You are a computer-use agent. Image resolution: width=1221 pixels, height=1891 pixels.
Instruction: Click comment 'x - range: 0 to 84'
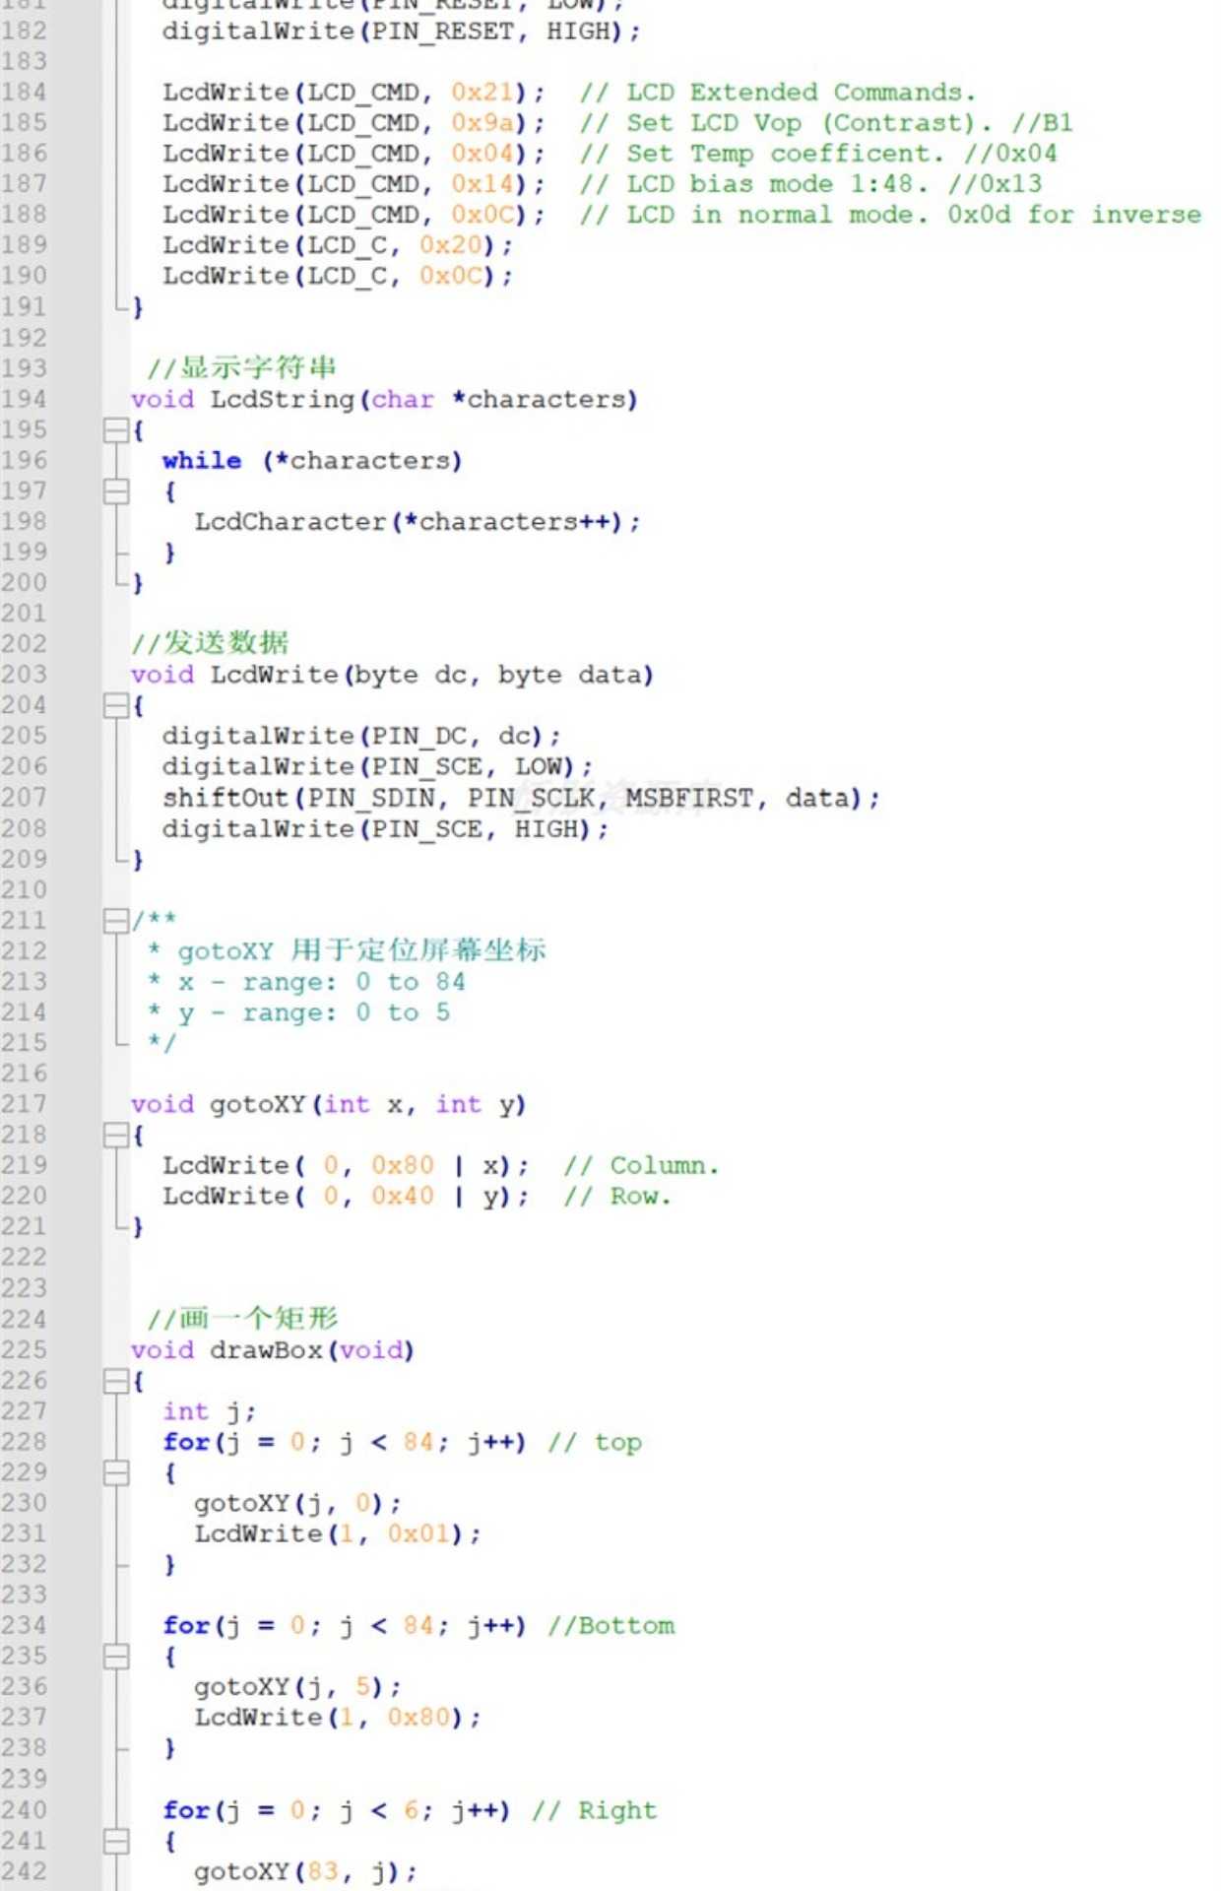pos(322,982)
